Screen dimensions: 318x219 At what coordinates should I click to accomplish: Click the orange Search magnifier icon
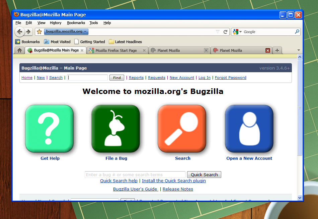(182, 129)
